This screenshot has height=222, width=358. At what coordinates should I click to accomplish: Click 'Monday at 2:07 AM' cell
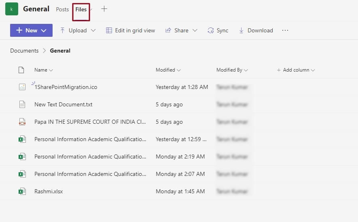coord(180,174)
